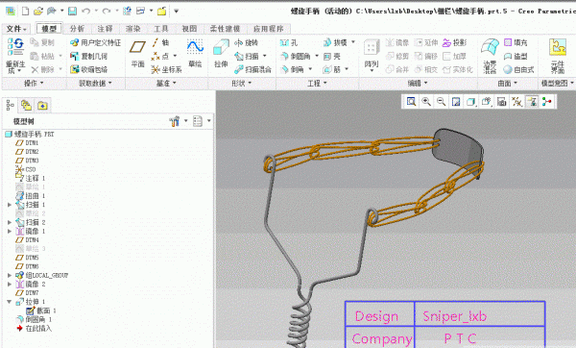Select the Axis (轴) datum tool
Screen dimensions: 576x348
[x=160, y=42]
